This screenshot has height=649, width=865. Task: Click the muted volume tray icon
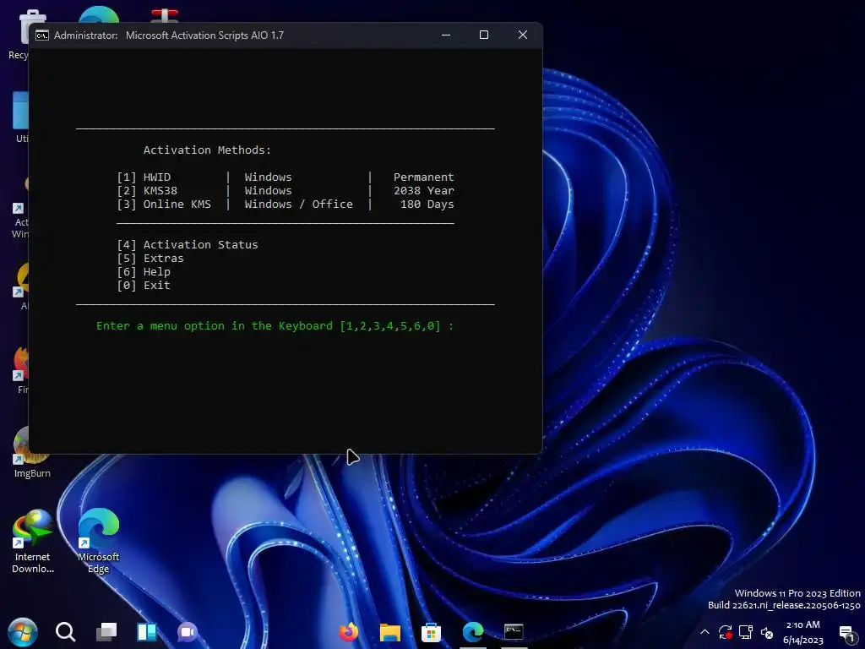(767, 632)
